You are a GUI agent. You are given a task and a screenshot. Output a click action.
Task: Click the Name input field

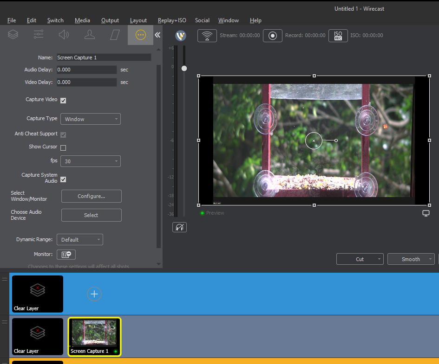(x=104, y=57)
